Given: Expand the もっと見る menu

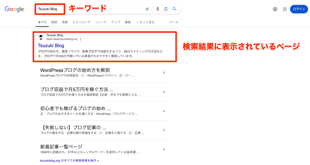Looking at the screenshot, I should 145,22.
